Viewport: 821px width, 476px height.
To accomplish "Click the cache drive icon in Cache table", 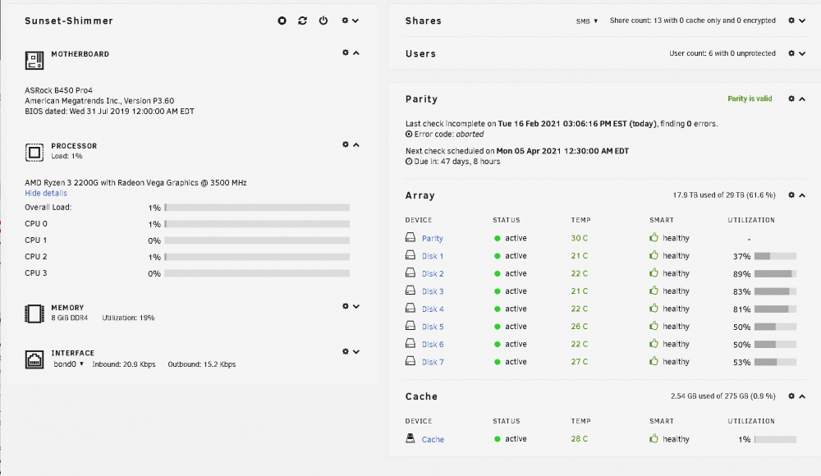I will [x=410, y=437].
